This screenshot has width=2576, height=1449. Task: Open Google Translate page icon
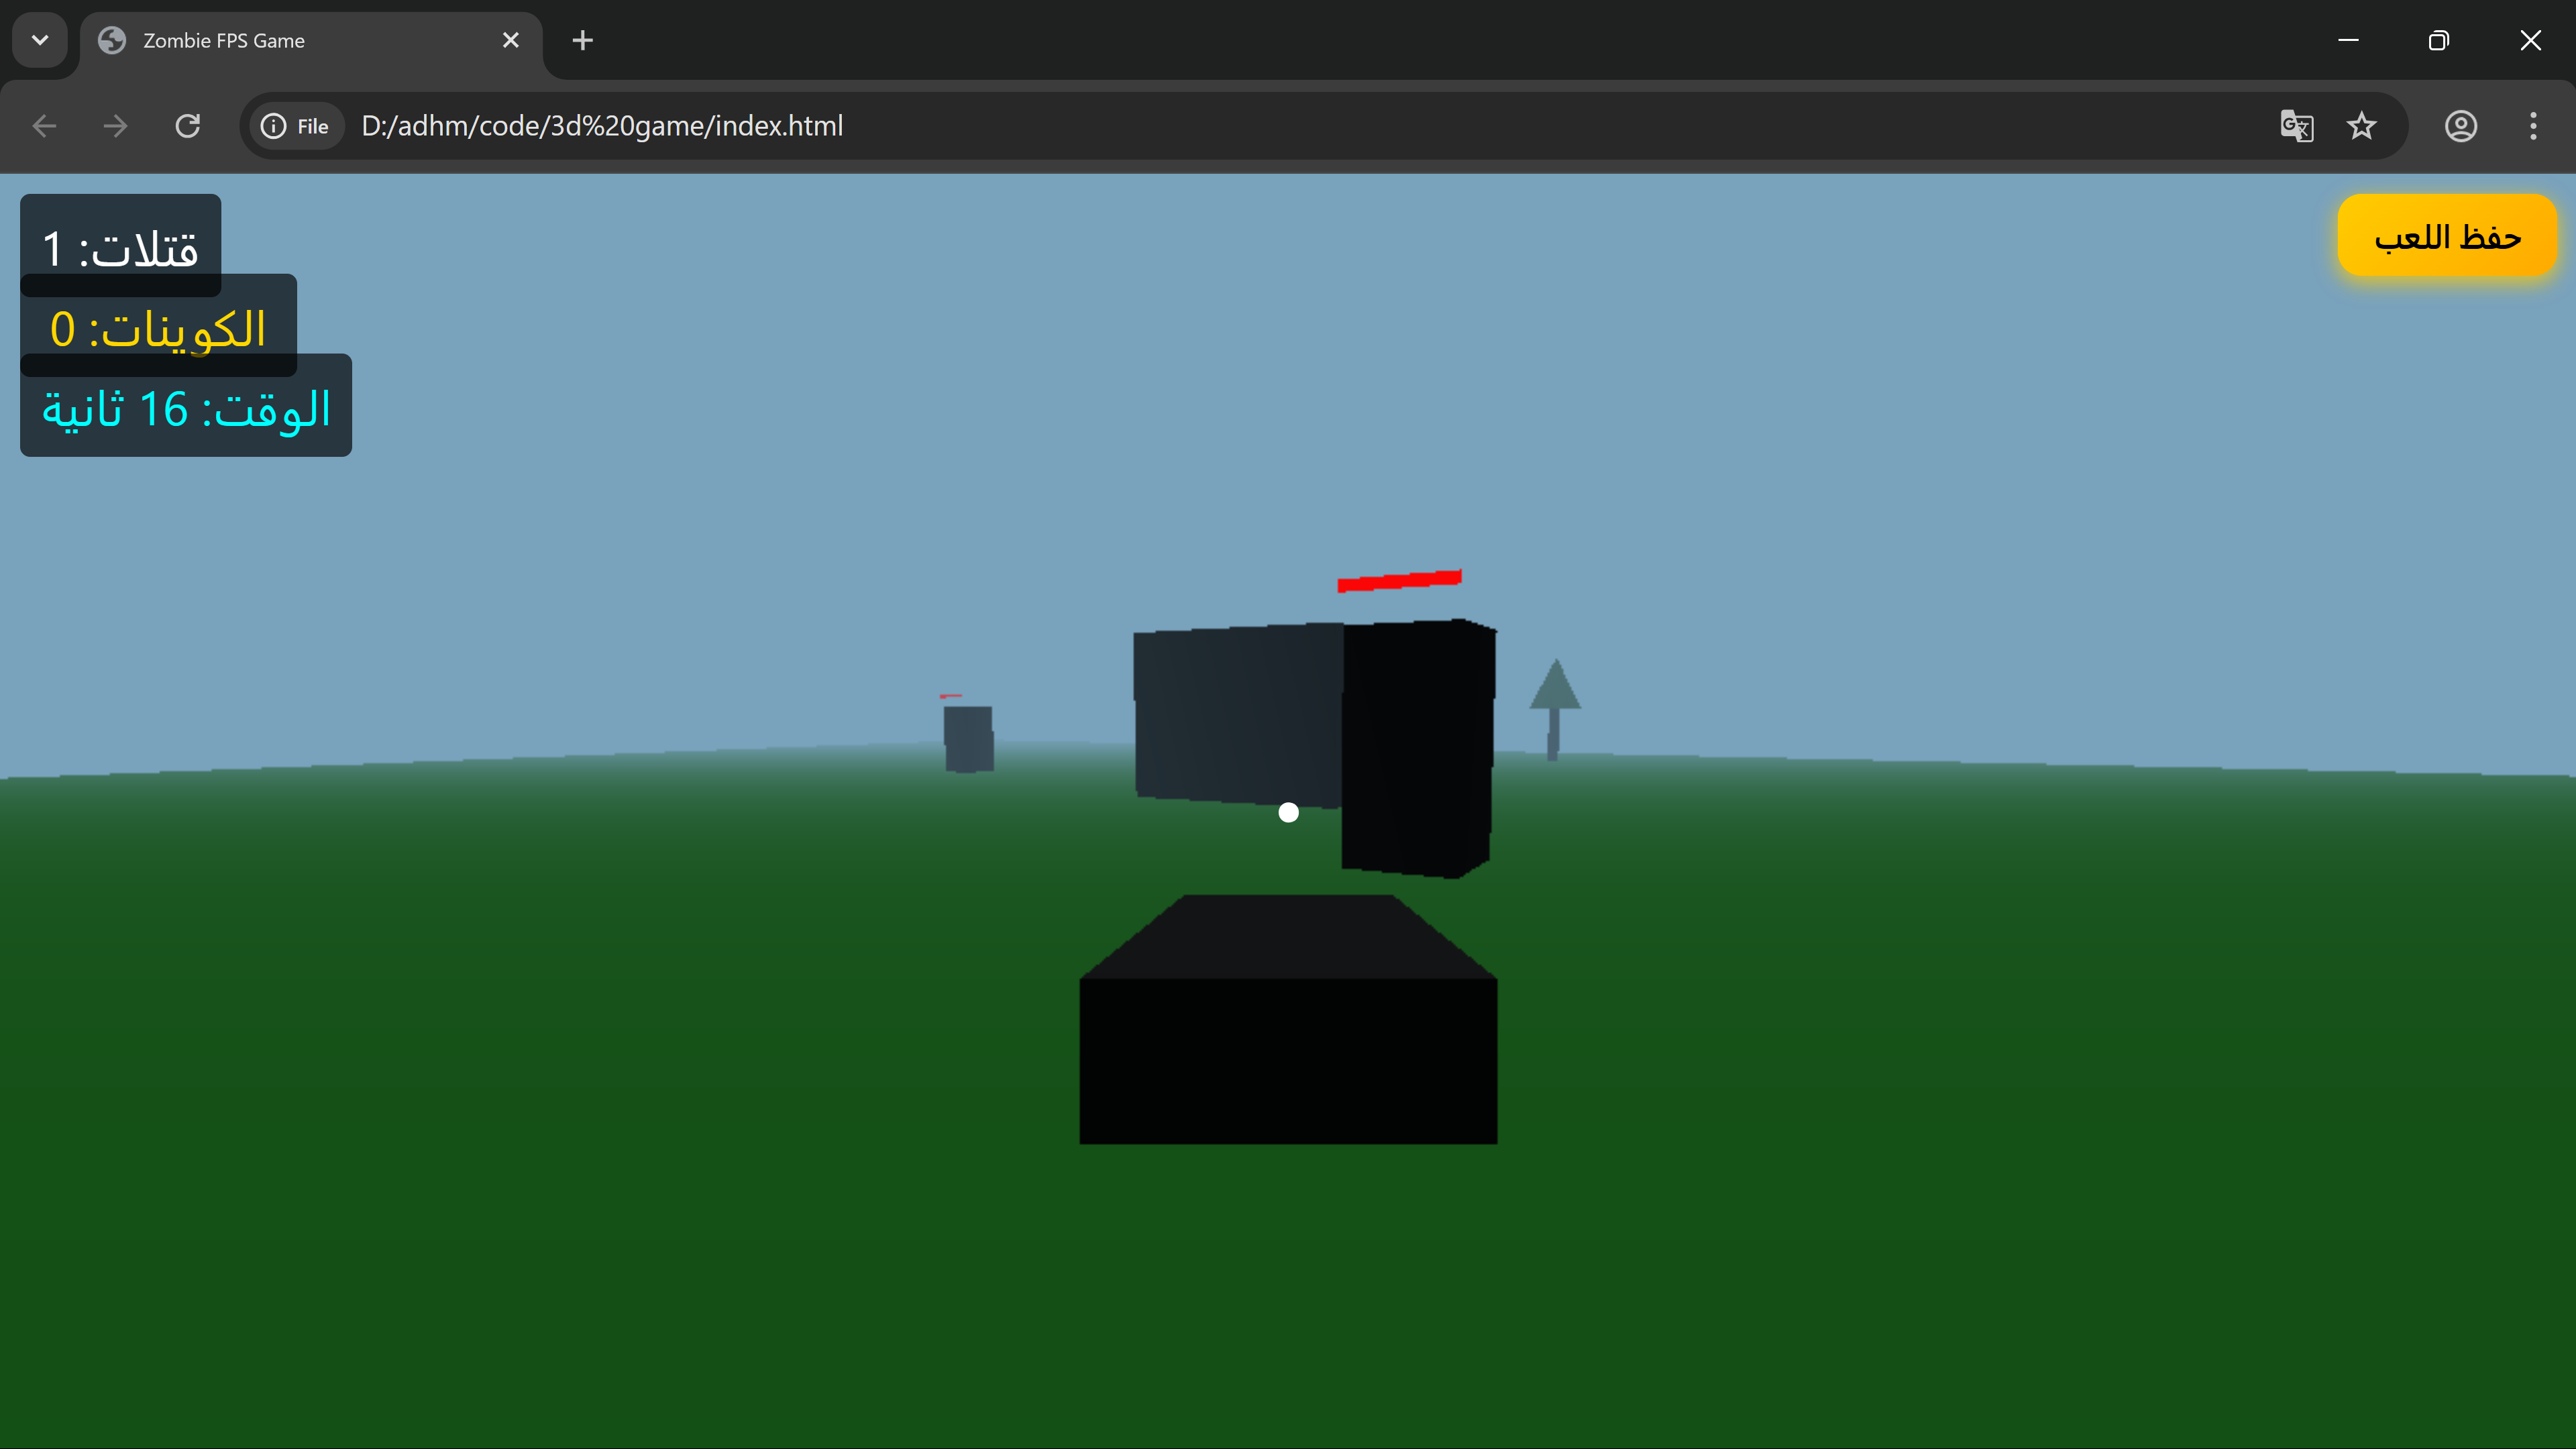pyautogui.click(x=2296, y=126)
